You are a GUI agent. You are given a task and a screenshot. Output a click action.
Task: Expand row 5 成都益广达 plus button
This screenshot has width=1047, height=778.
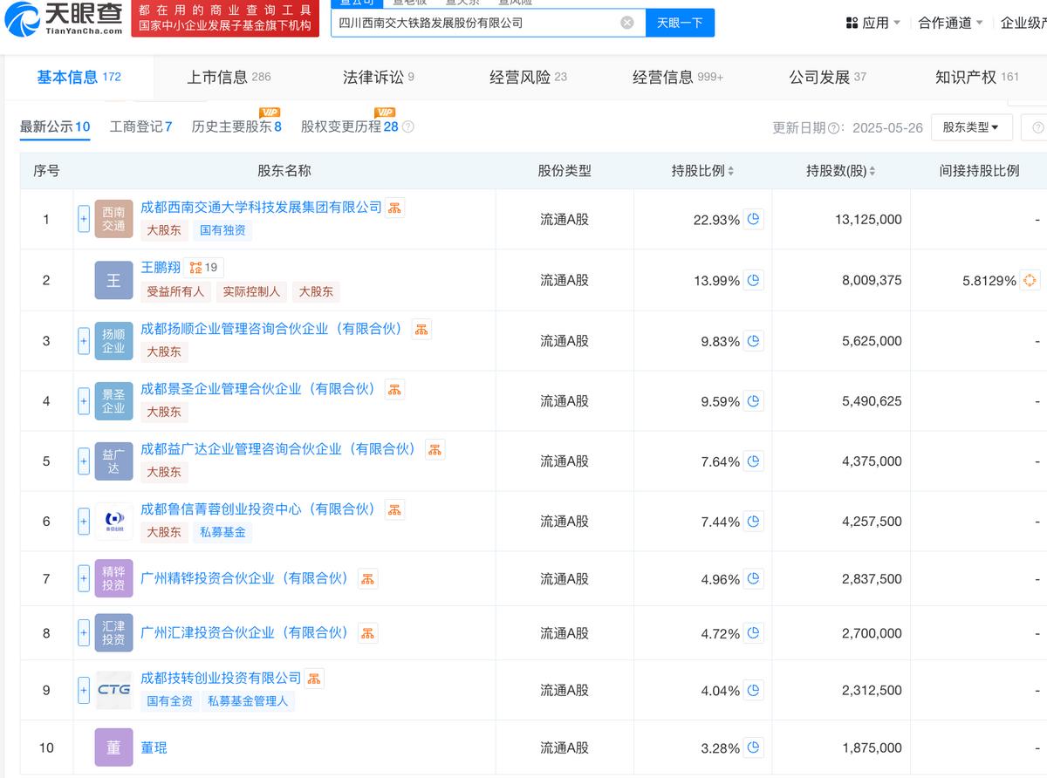84,461
